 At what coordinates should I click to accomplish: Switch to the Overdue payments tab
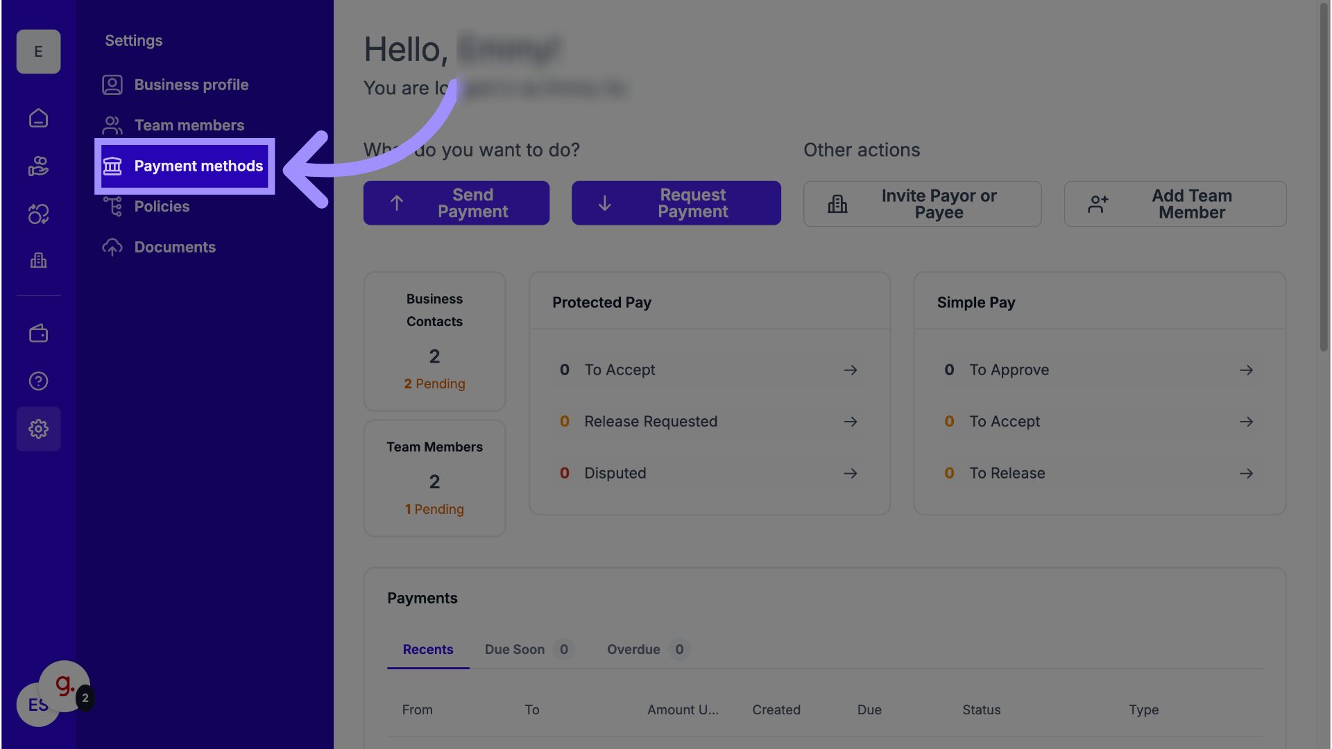point(633,650)
